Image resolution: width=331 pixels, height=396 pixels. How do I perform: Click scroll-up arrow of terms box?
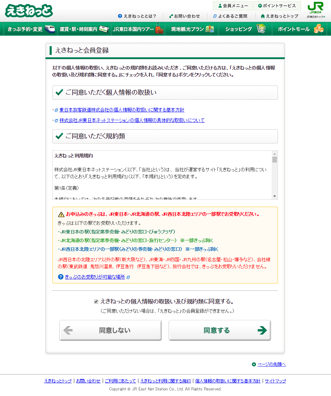pos(274,154)
